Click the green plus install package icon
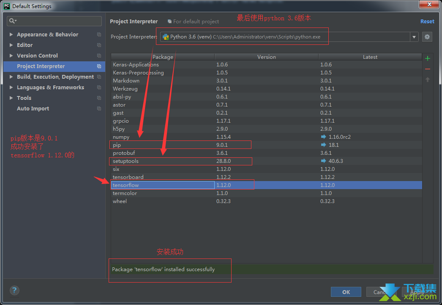Image resolution: width=442 pixels, height=305 pixels. pyautogui.click(x=427, y=58)
